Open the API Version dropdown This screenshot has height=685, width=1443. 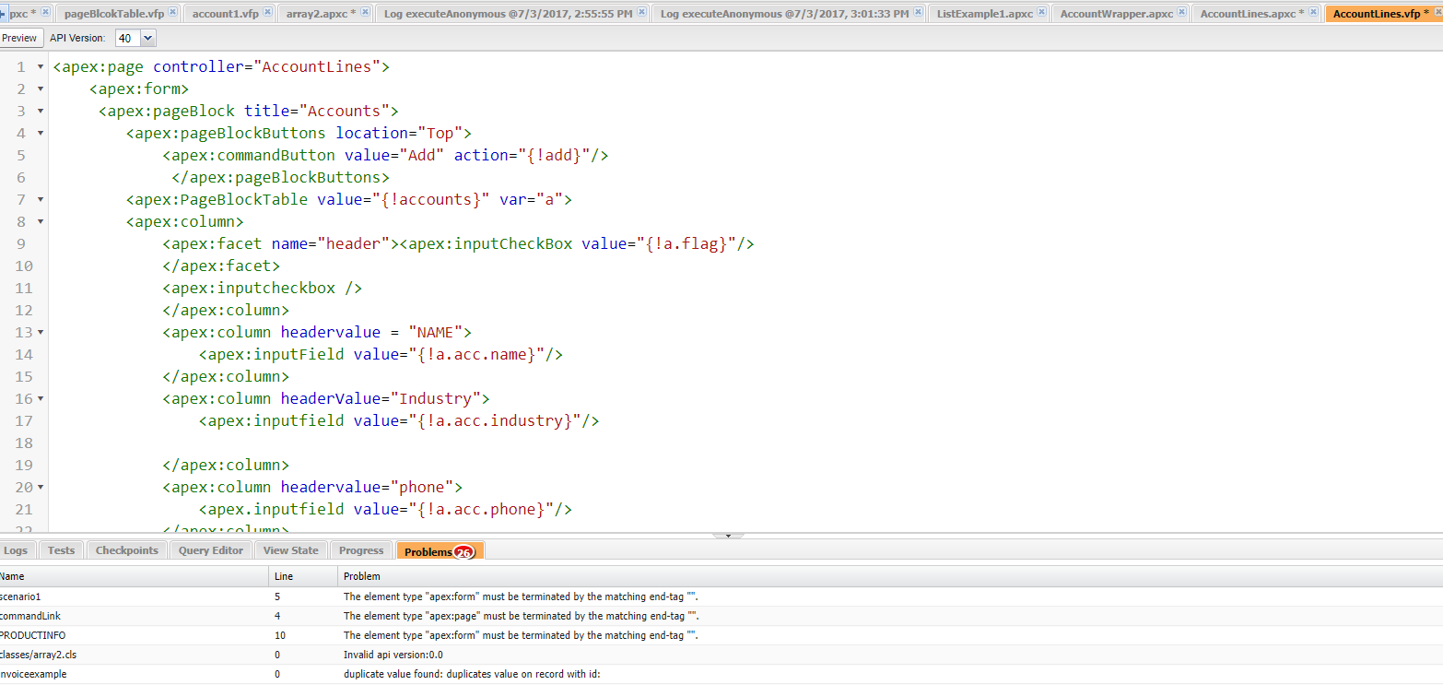pyautogui.click(x=147, y=38)
